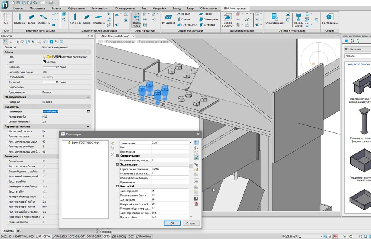
Task: Select the concrete Колонна tool
Action: [x=20, y=19]
